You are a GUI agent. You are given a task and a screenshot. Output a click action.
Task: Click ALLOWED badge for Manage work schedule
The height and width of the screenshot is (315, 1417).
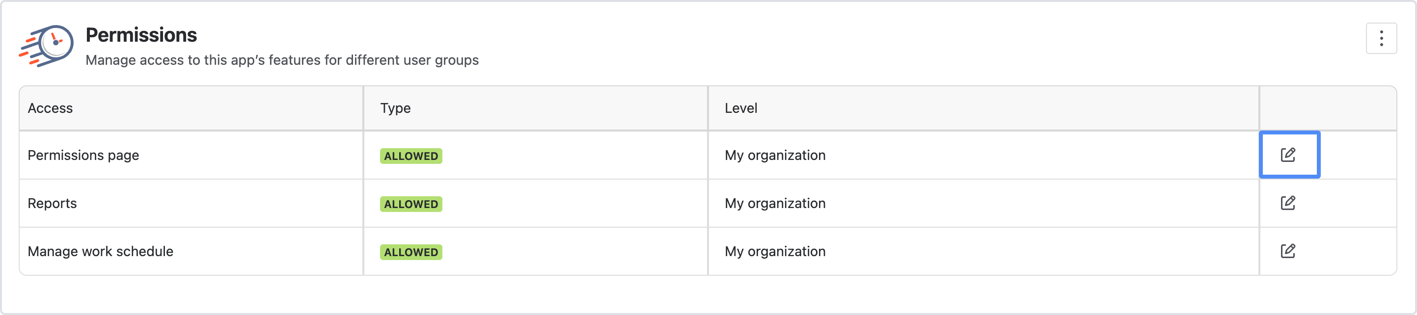tap(411, 252)
